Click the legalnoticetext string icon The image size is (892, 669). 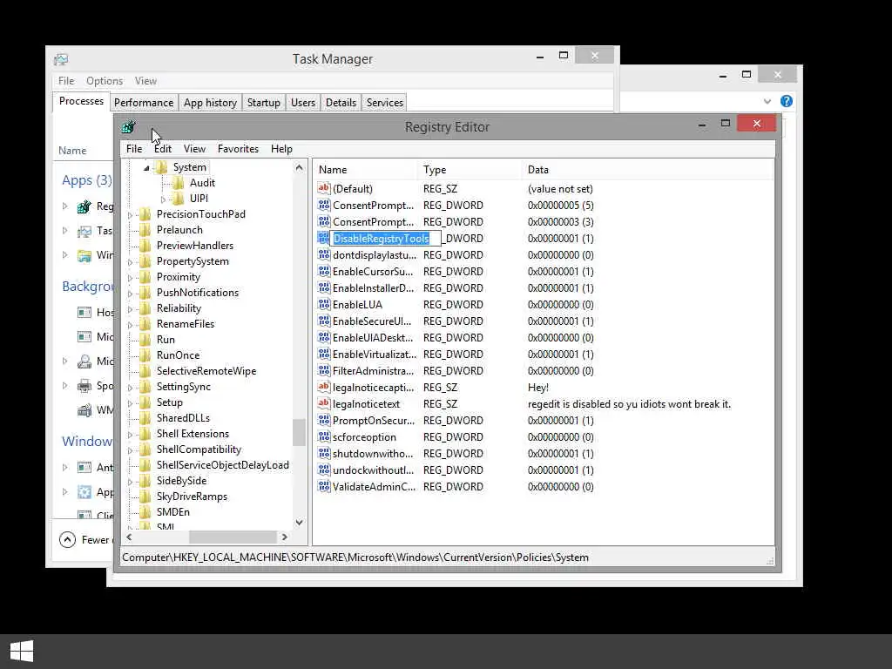324,403
